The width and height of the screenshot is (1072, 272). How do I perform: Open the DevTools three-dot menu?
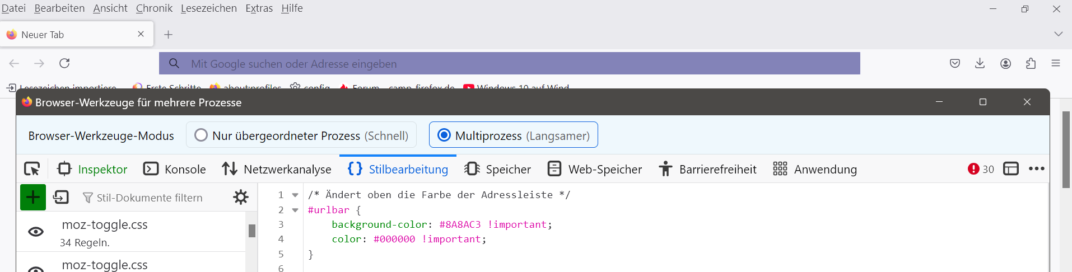[x=1036, y=169]
